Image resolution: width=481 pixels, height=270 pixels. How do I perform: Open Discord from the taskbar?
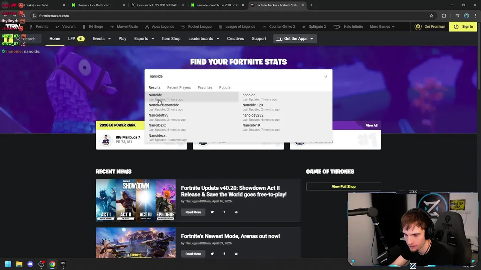30,264
